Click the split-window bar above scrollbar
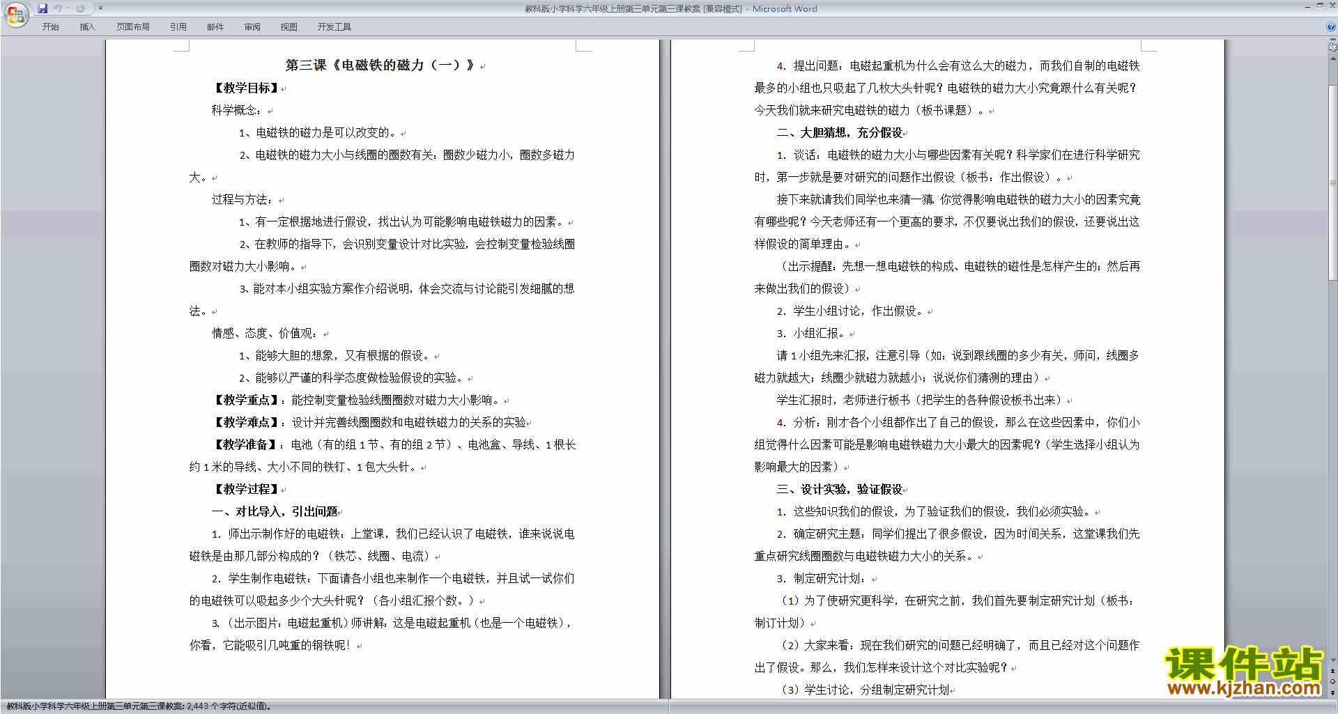The height and width of the screenshot is (714, 1338). (1333, 40)
